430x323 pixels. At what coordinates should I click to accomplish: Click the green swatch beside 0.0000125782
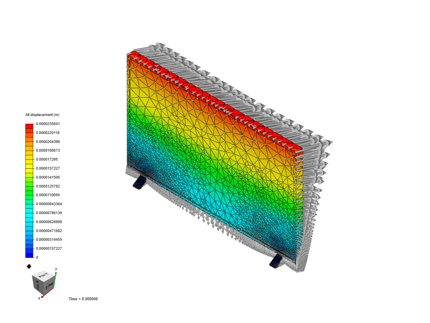pyautogui.click(x=29, y=188)
